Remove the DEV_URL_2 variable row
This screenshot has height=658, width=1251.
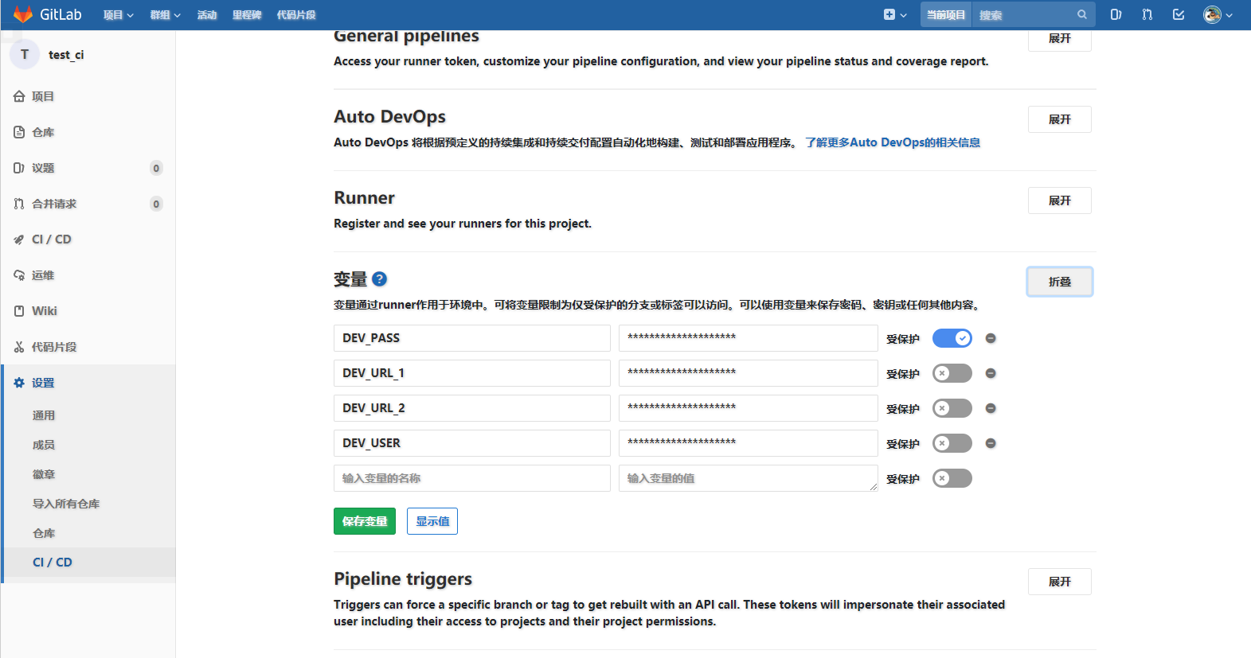(991, 408)
